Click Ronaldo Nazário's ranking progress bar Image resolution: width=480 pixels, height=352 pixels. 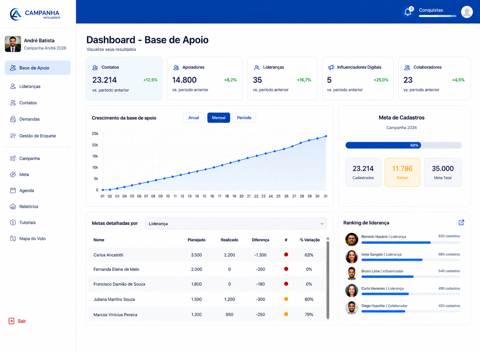[x=411, y=243]
